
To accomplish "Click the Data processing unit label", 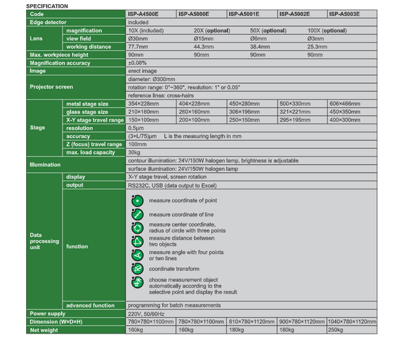I will (x=45, y=241).
